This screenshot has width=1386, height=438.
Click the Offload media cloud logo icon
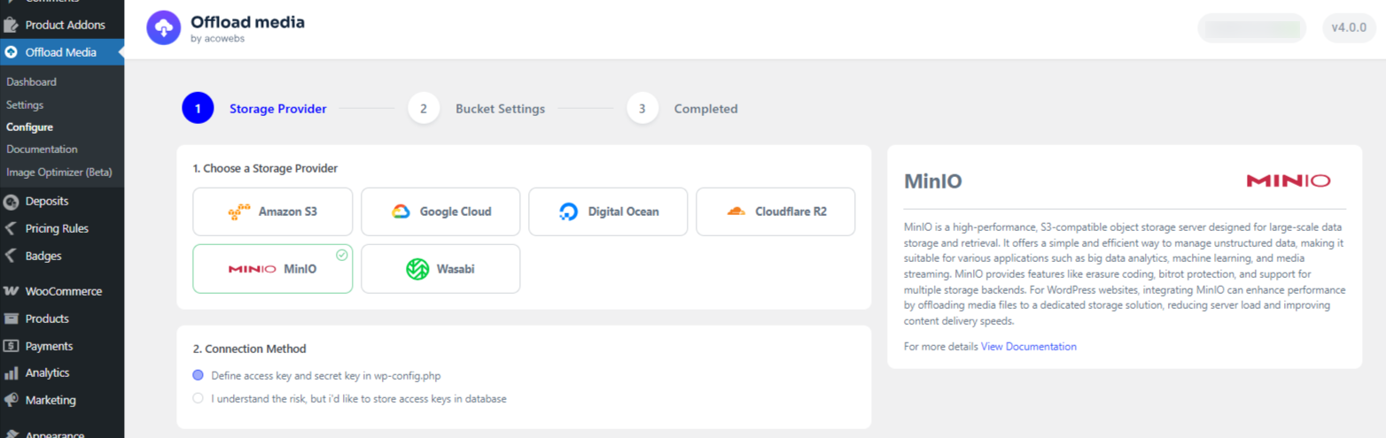tap(163, 28)
